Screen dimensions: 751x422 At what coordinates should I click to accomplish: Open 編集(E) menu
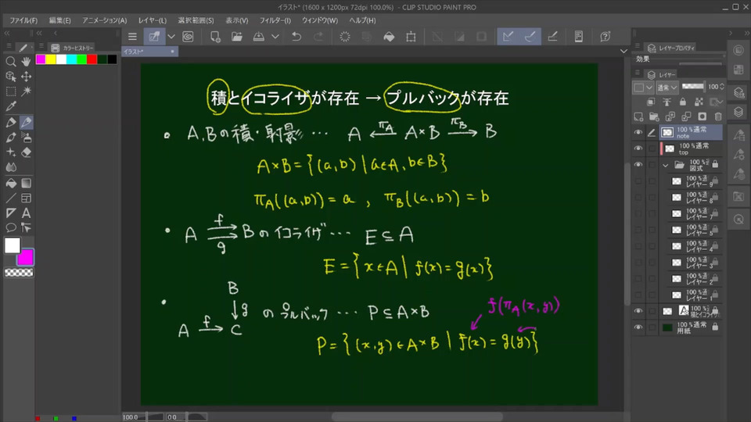click(60, 20)
